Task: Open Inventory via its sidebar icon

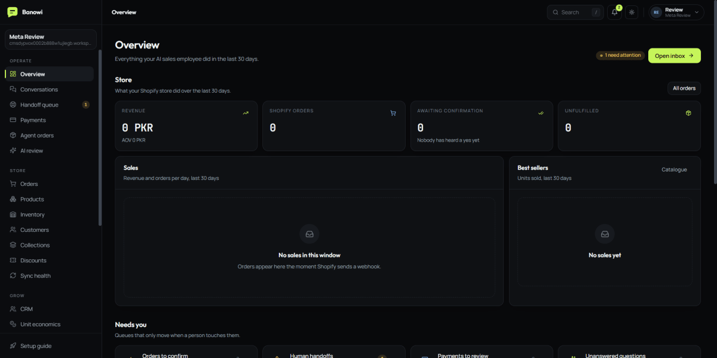Action: [13, 215]
